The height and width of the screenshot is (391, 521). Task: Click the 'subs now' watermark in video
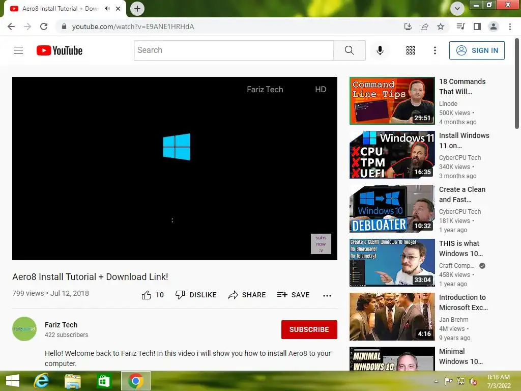321,244
